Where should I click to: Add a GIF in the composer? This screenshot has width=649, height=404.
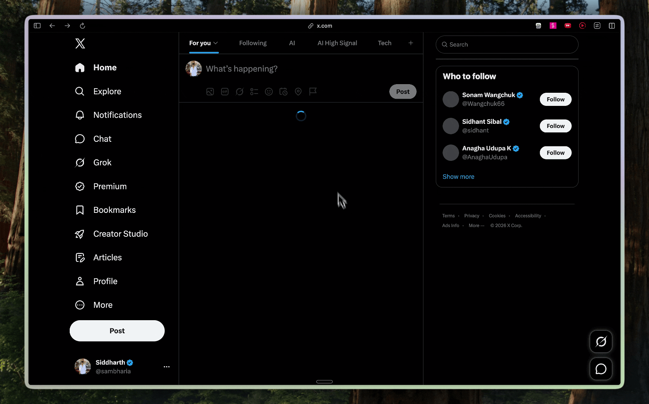225,92
